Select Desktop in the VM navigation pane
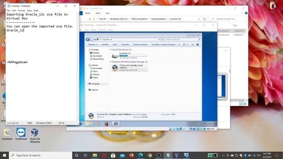The image size is (283, 159). click(96, 53)
